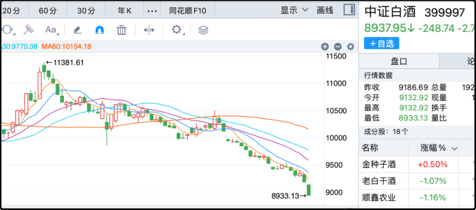Select the Aa text annotation tool
Viewport: 476px width, 210px height.
pyautogui.click(x=51, y=30)
